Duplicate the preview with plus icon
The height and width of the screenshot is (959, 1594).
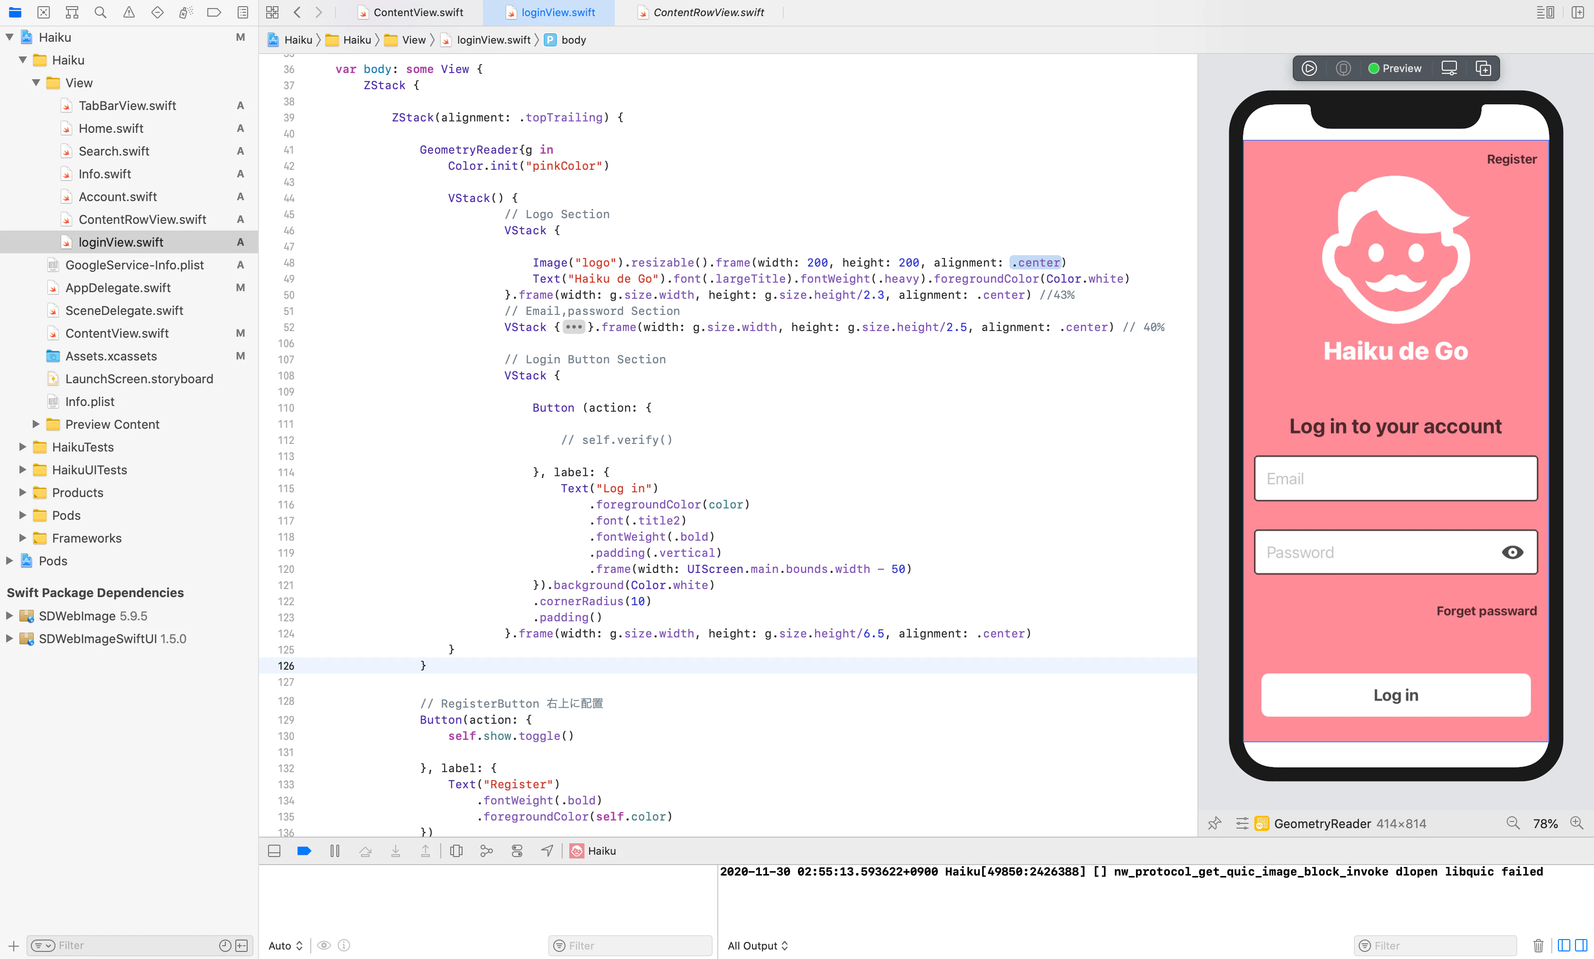1483,68
